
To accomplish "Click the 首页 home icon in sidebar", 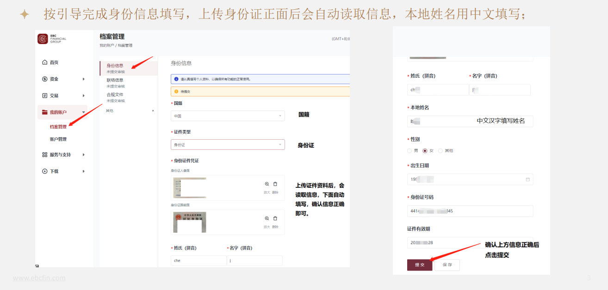I will (45, 62).
